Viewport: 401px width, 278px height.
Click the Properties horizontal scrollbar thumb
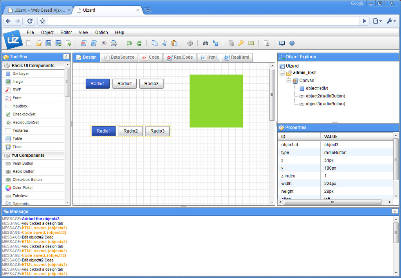tap(332, 202)
